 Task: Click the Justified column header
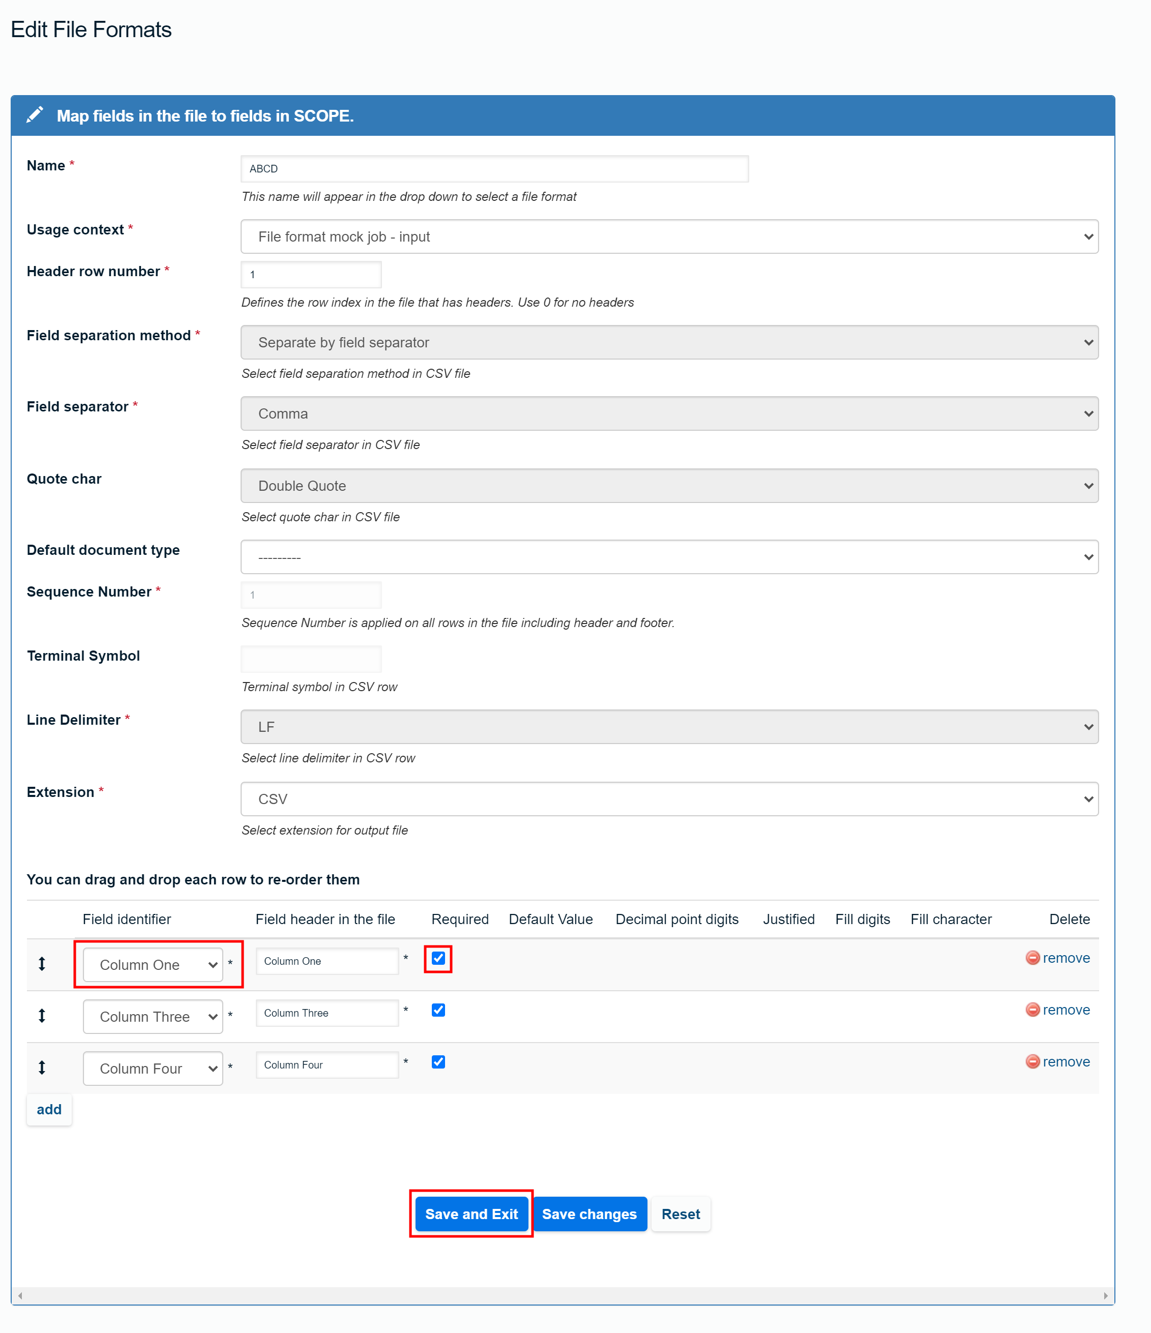coord(789,920)
